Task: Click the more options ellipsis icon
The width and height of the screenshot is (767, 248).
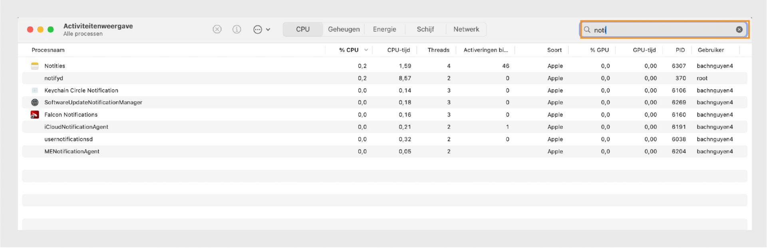Action: (258, 30)
